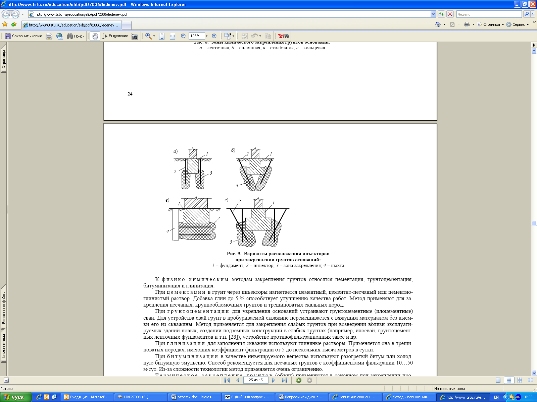
Task: Click the Яндекс search box
Action: coord(489,14)
